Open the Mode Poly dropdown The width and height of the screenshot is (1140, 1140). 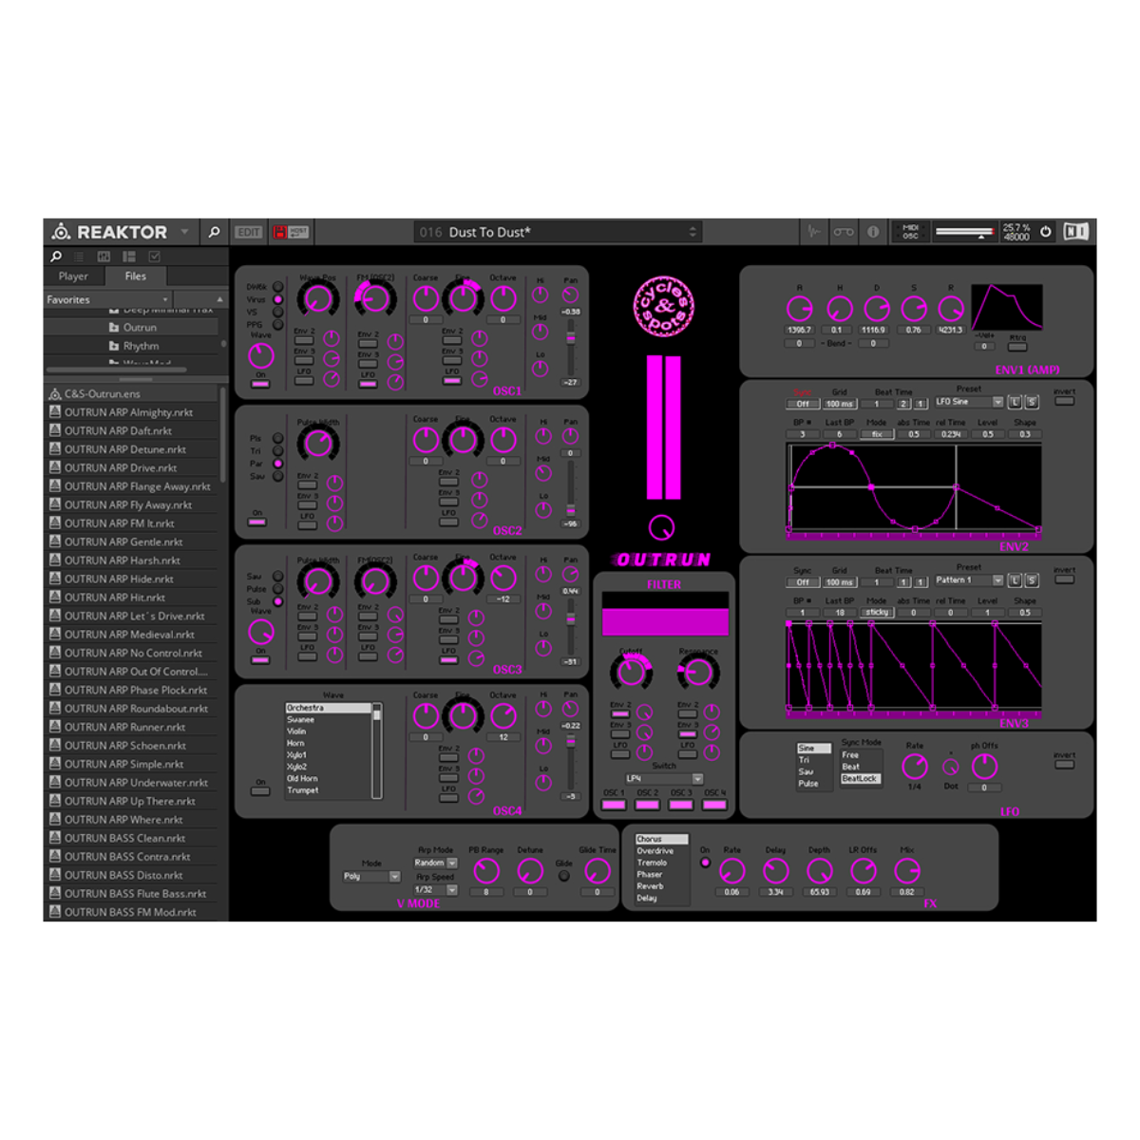[x=371, y=877]
